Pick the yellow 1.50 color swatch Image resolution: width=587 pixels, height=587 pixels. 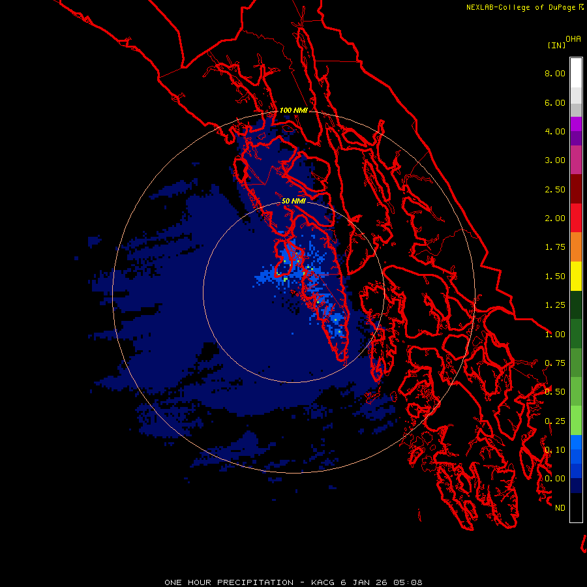point(576,276)
